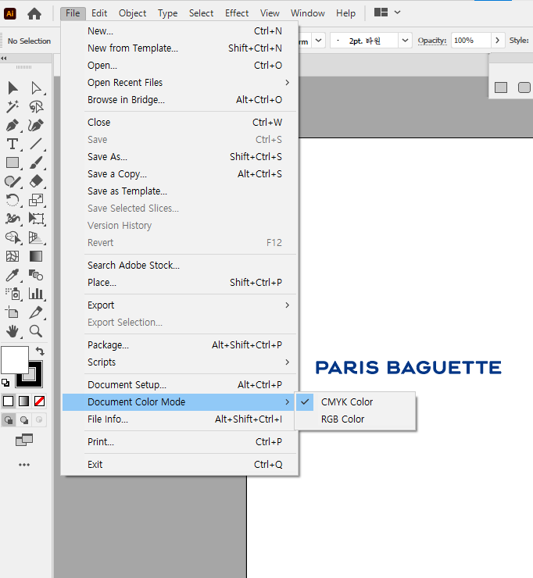This screenshot has height=578, width=533.
Task: Select the Magic Wand tool
Action: point(13,106)
